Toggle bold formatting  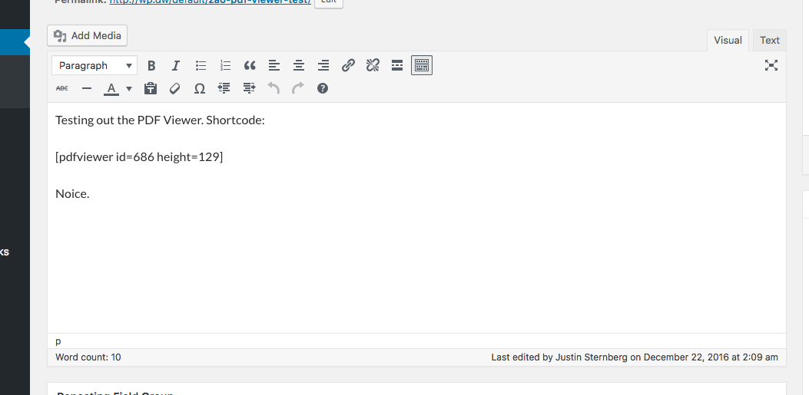[x=151, y=65]
